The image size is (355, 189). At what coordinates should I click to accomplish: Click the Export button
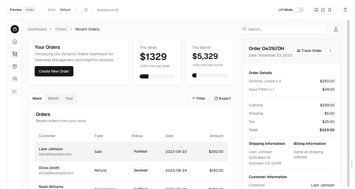click(x=222, y=98)
